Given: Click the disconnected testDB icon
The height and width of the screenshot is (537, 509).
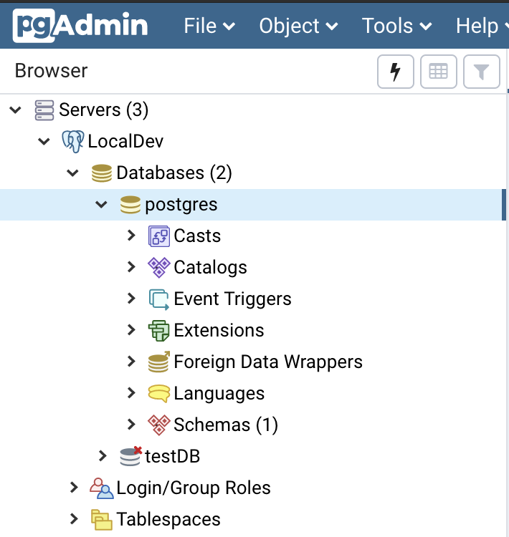Looking at the screenshot, I should tap(130, 456).
